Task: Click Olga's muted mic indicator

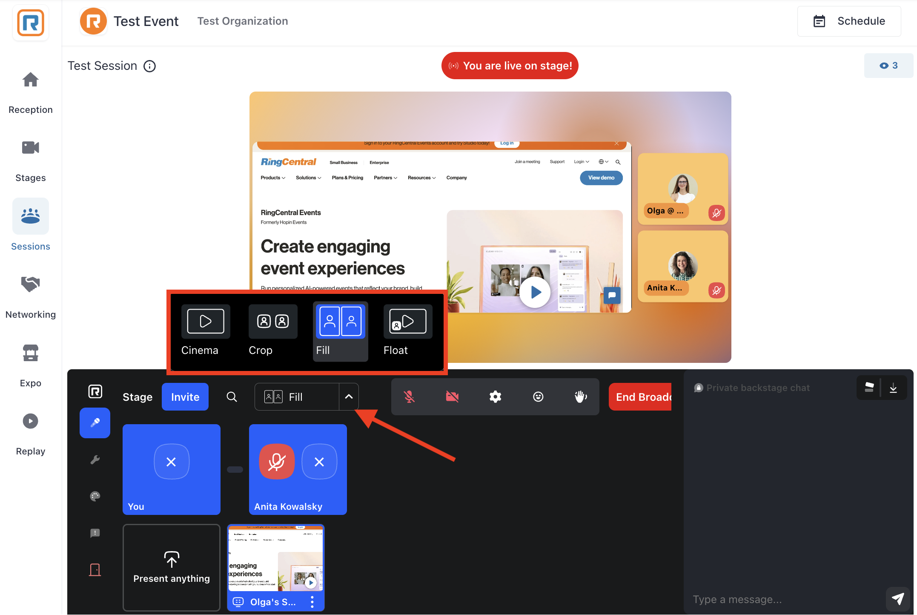Action: point(717,213)
